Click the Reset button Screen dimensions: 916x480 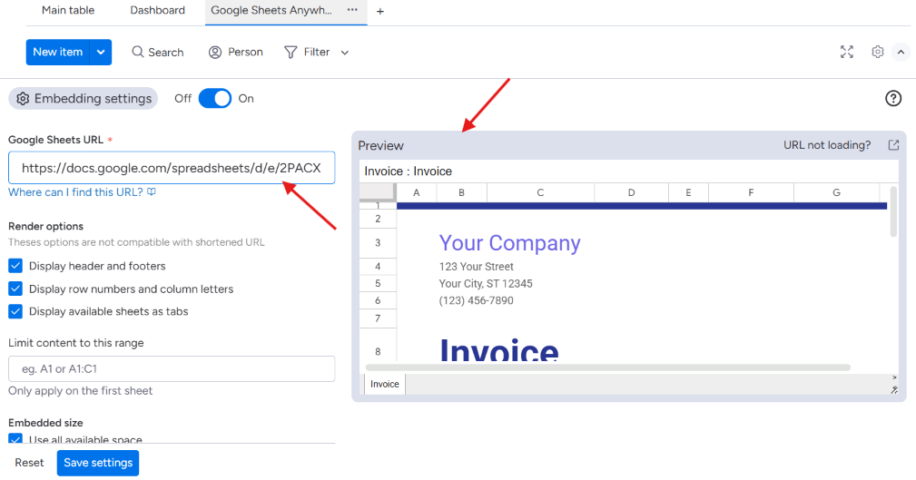(x=29, y=463)
